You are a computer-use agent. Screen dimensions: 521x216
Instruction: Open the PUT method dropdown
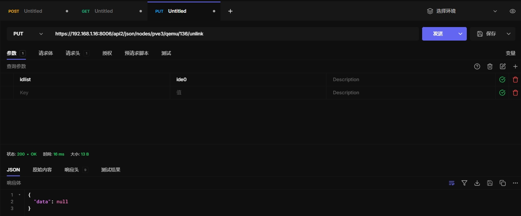(x=28, y=34)
